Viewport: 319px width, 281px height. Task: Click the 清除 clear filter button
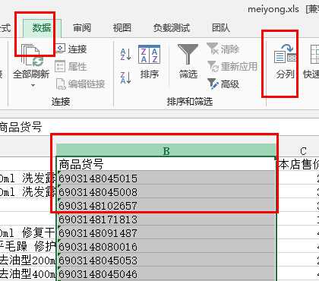(x=223, y=49)
